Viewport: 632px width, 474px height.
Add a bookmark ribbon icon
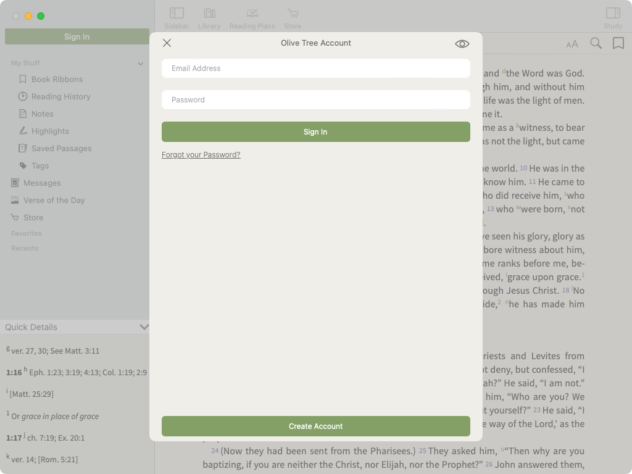coord(618,43)
